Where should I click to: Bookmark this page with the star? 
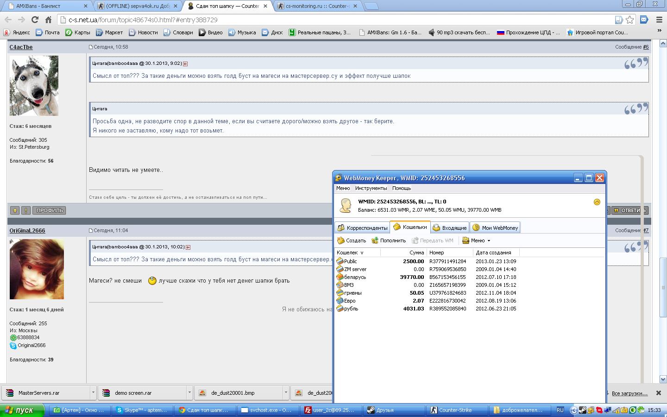click(x=630, y=20)
